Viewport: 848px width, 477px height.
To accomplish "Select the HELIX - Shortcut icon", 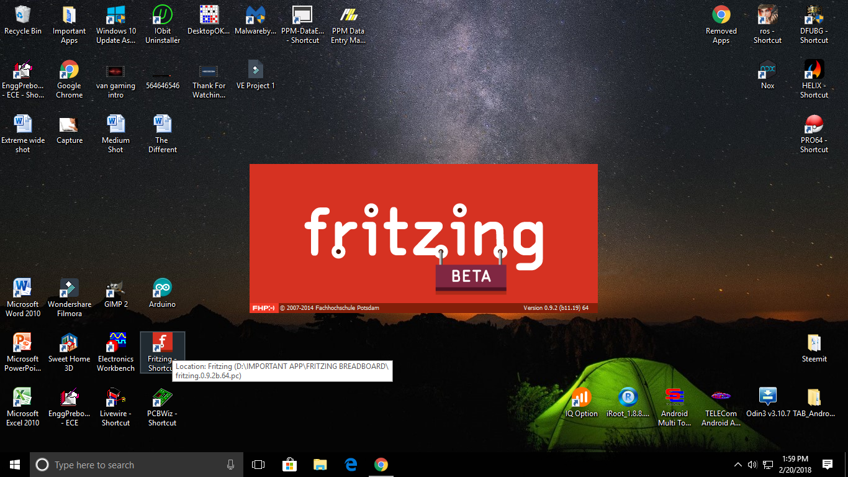I will pyautogui.click(x=814, y=79).
